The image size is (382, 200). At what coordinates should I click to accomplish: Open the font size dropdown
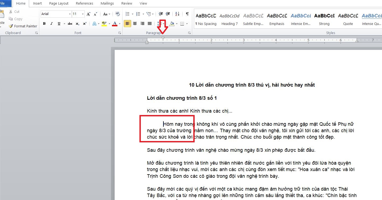point(82,14)
